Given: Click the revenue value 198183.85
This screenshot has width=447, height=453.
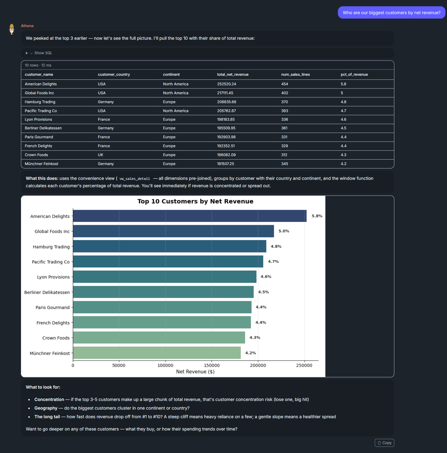Looking at the screenshot, I should [x=226, y=119].
